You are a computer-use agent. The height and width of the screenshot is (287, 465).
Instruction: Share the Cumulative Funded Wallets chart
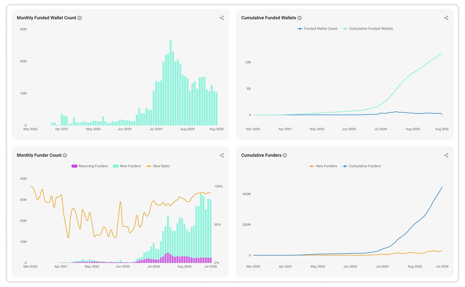point(446,18)
